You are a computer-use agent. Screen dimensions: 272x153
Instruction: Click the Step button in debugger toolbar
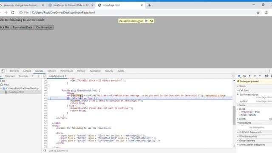pyautogui.click(x=260, y=76)
